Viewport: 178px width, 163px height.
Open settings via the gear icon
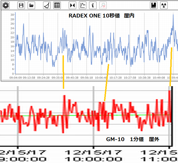click(5, 5)
